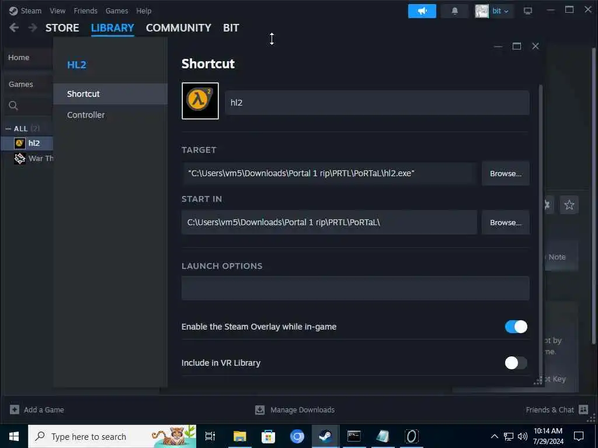This screenshot has width=598, height=448.
Task: Click the taskbar search box
Action: 112,436
